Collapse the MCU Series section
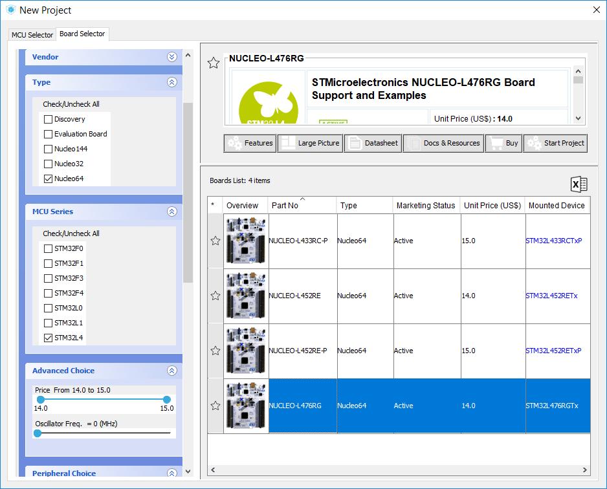 tap(172, 212)
